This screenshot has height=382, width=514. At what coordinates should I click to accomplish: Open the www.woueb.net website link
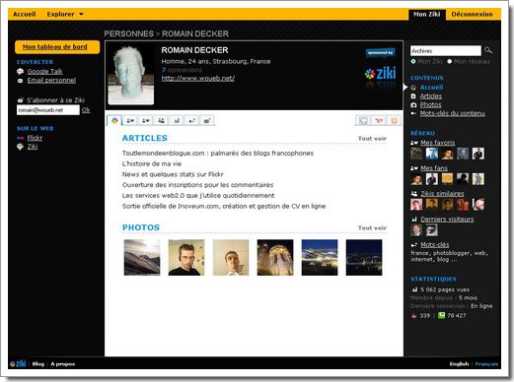coord(198,78)
